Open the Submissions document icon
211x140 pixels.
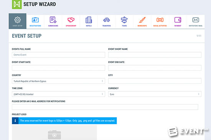pos(53,20)
